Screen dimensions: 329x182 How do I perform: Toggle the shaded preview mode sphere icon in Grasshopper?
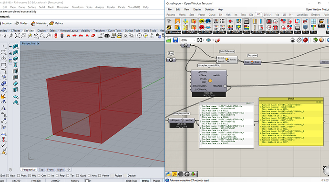click(321, 40)
